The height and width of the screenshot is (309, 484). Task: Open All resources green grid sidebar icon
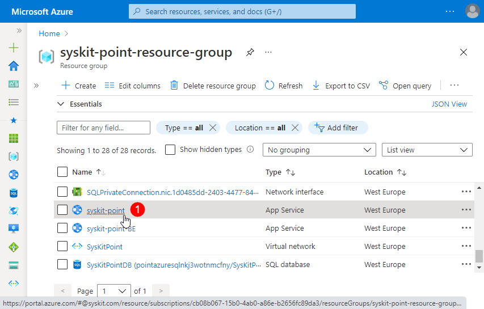(14, 138)
